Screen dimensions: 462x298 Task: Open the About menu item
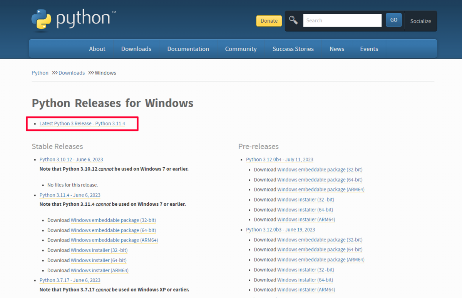point(97,49)
